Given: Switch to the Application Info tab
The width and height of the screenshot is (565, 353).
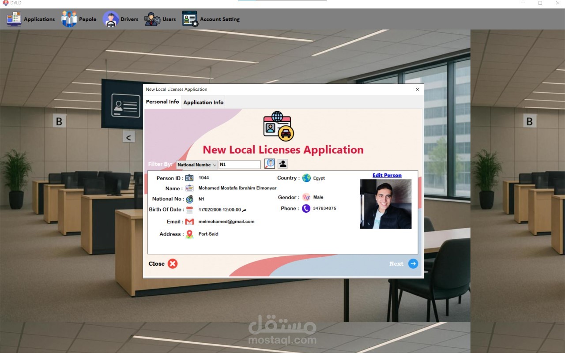Looking at the screenshot, I should click(x=203, y=102).
